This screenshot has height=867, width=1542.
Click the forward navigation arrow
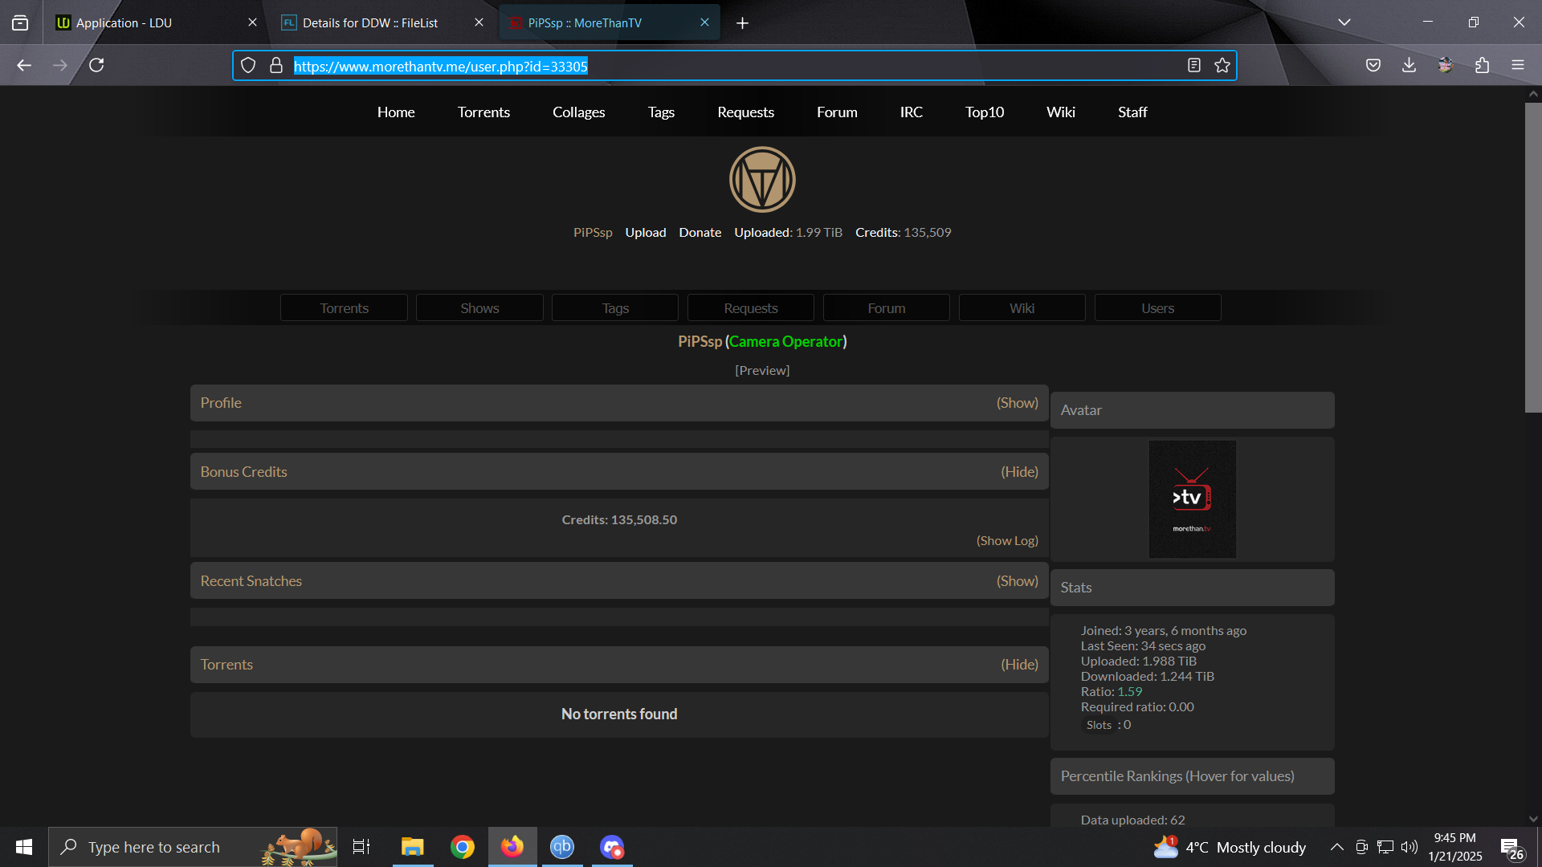click(60, 65)
